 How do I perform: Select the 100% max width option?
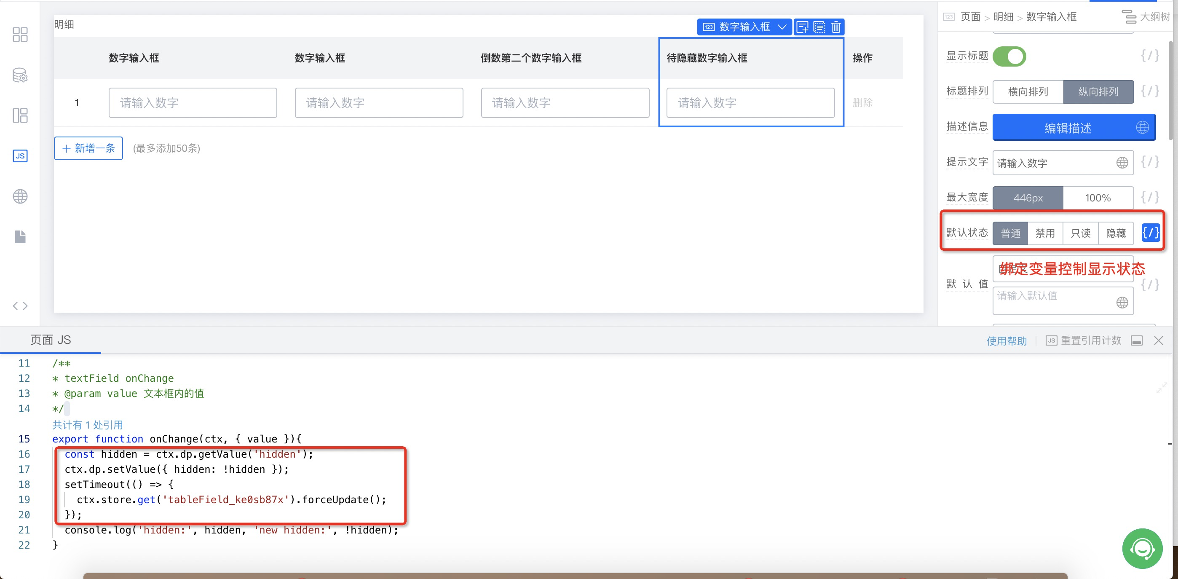point(1098,198)
